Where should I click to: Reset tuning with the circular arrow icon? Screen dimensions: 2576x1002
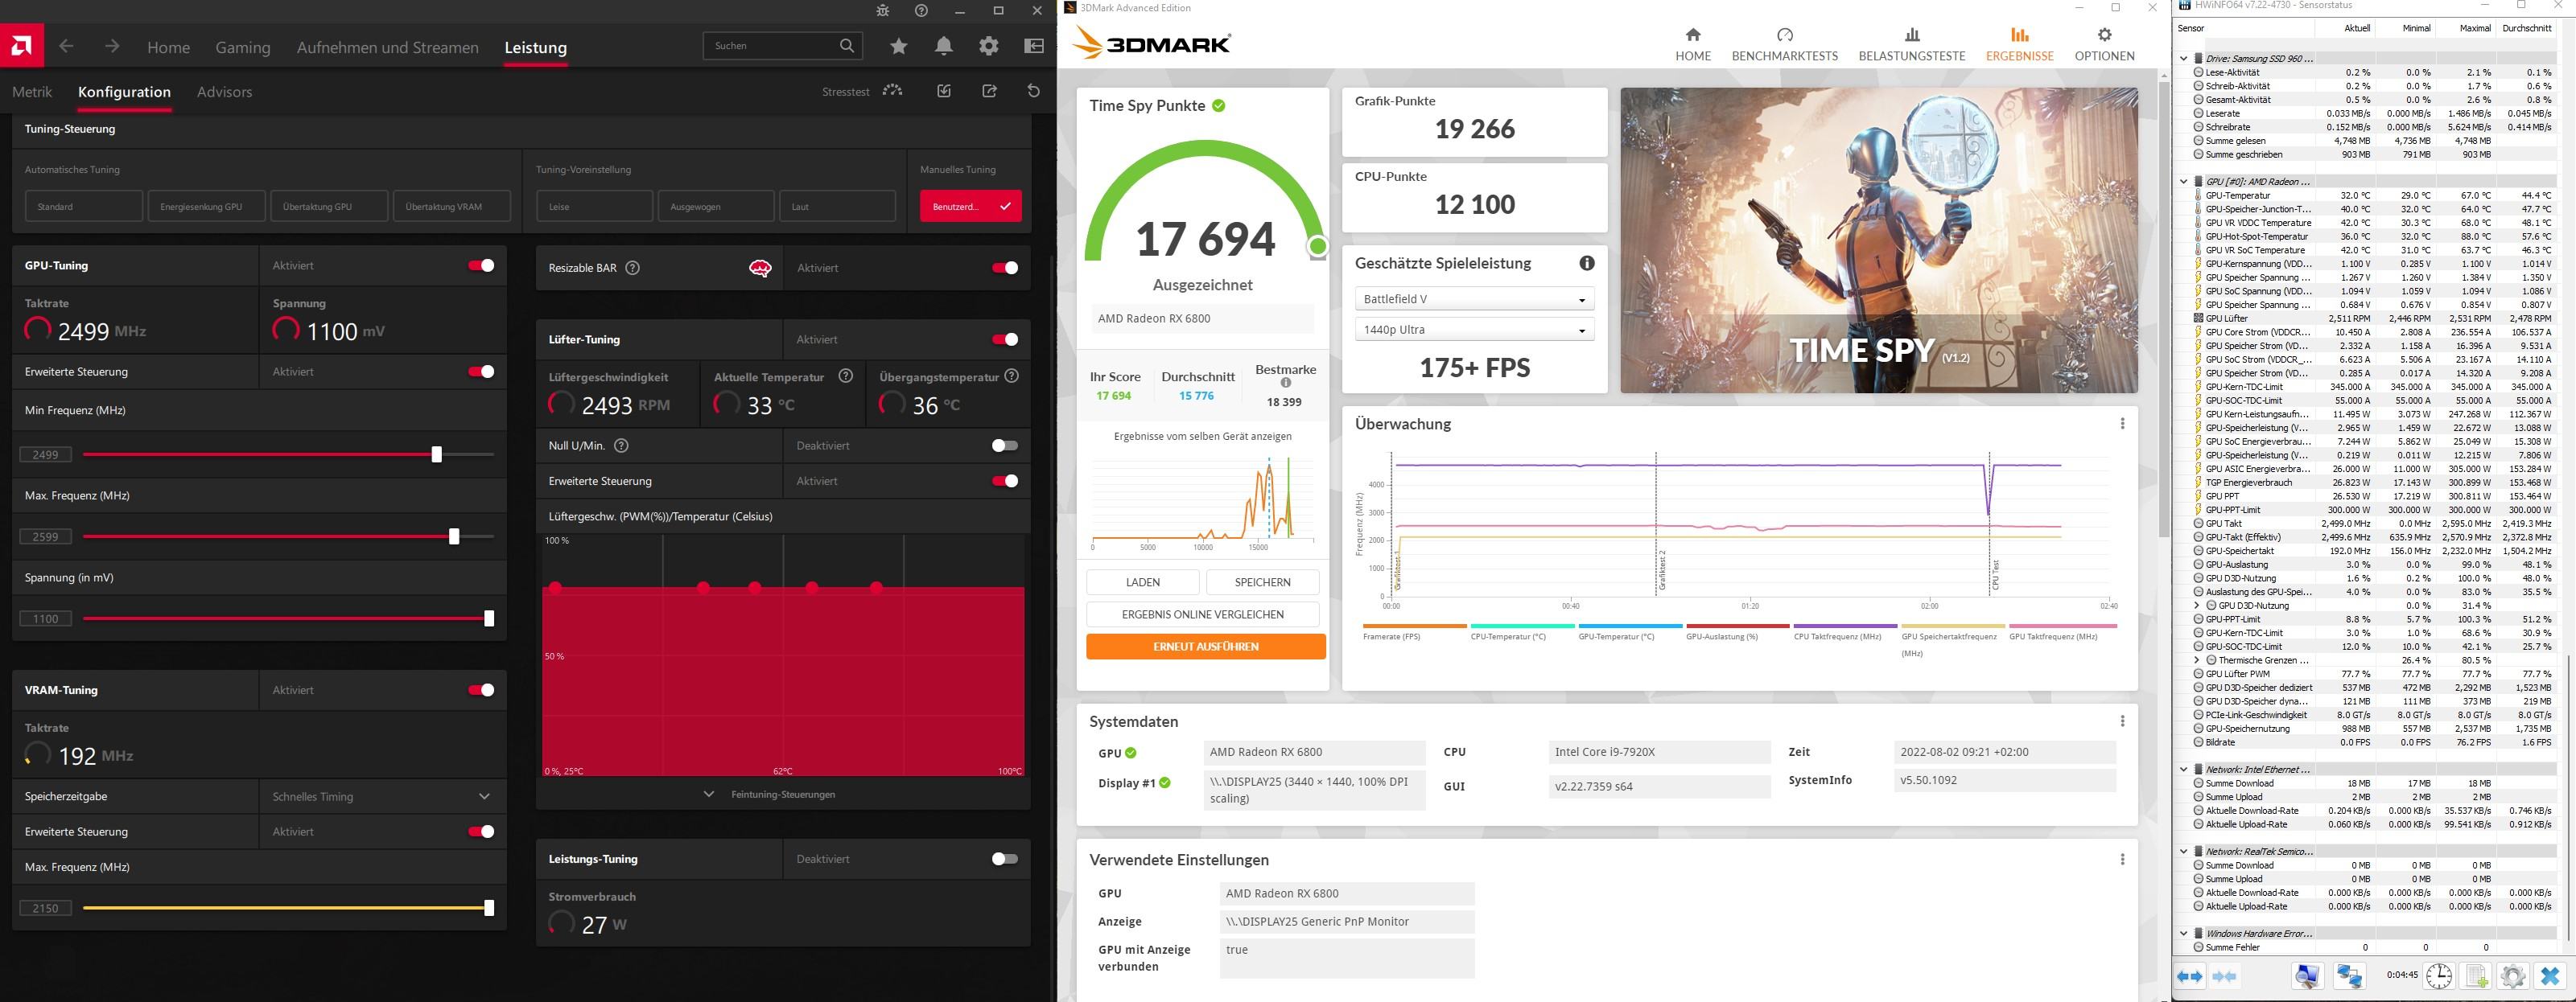1034,91
